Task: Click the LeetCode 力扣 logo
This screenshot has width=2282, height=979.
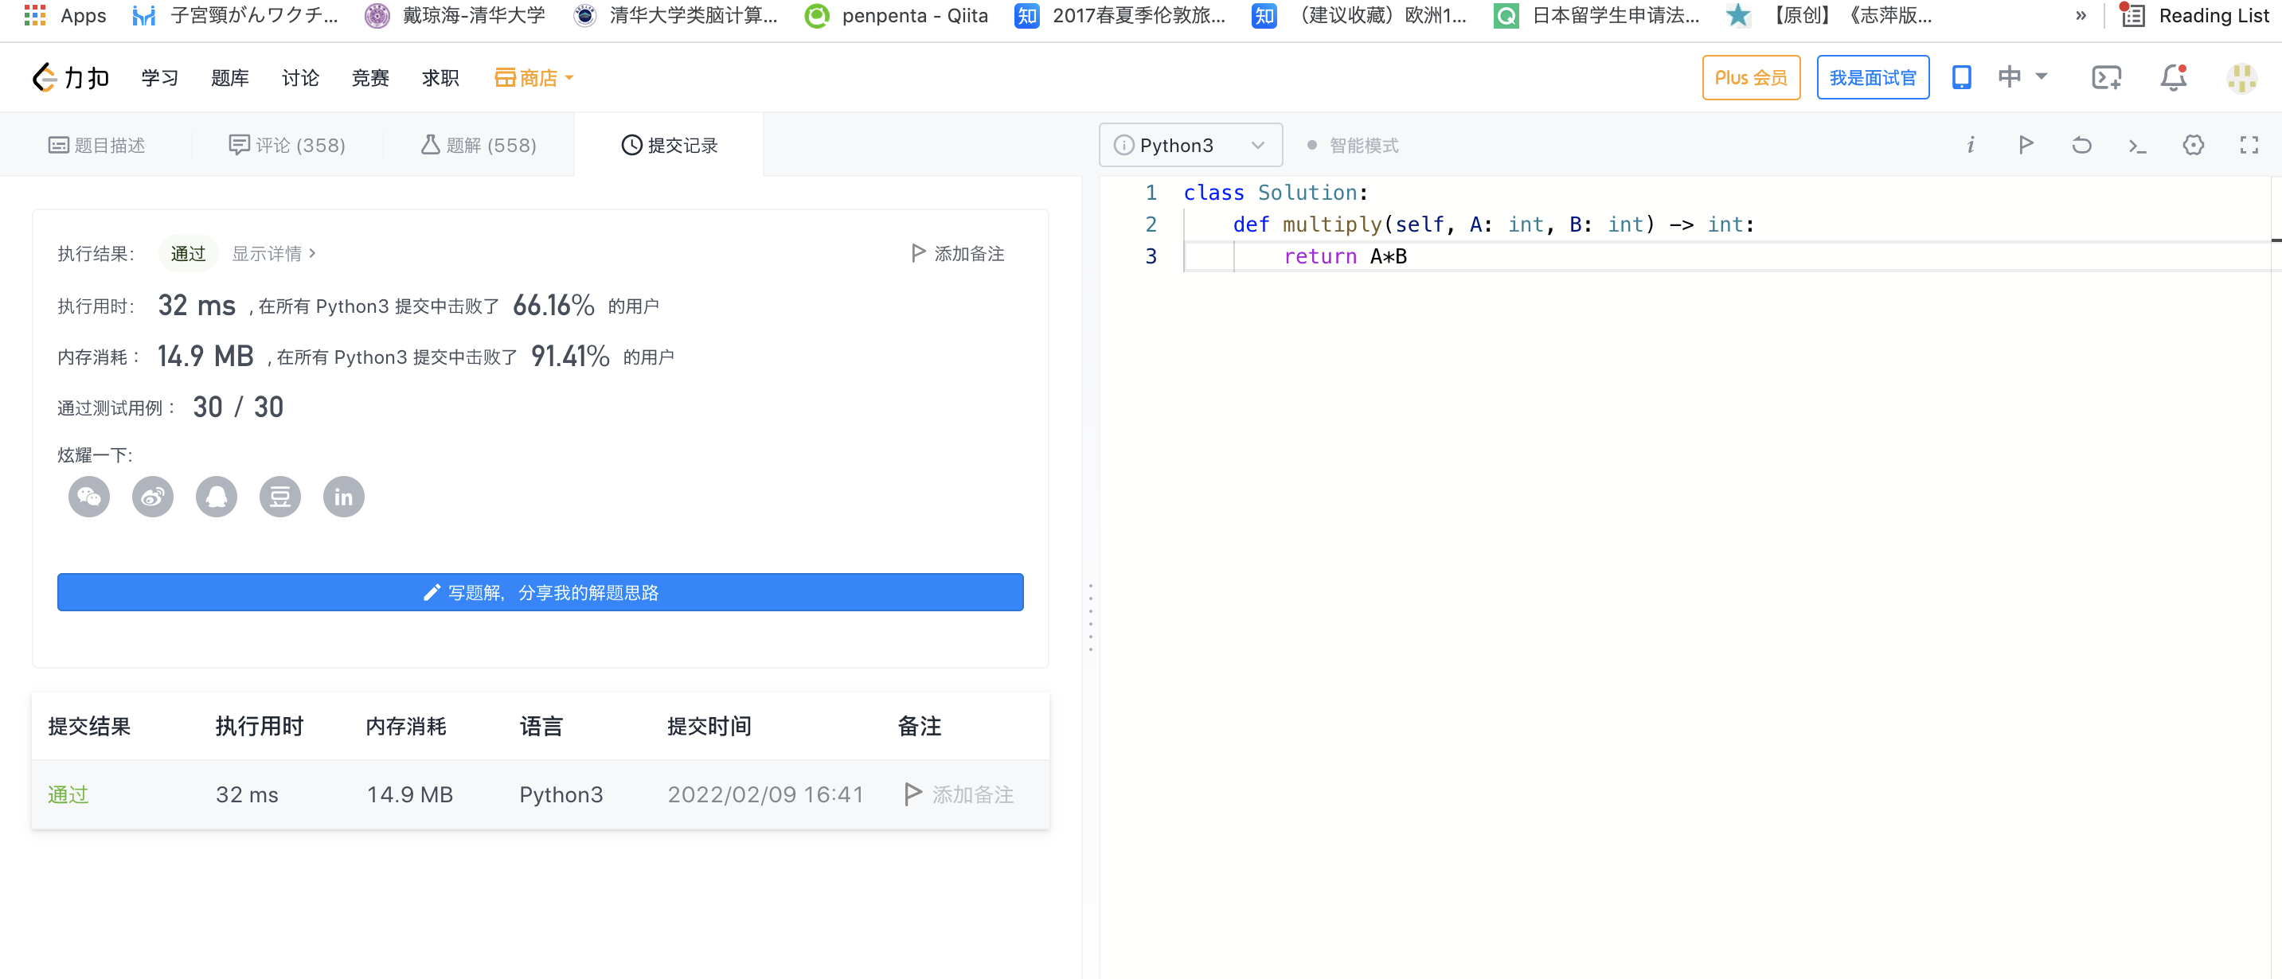Action: pyautogui.click(x=71, y=78)
